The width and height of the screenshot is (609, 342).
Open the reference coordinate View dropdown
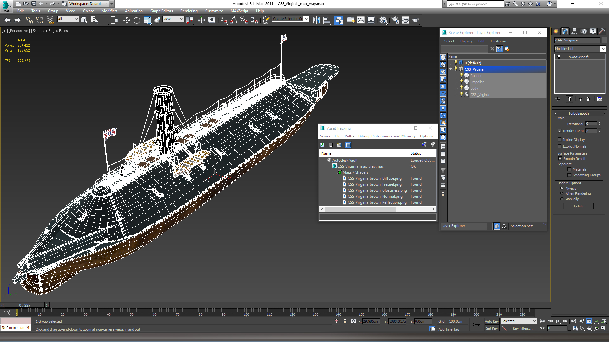[x=173, y=19]
